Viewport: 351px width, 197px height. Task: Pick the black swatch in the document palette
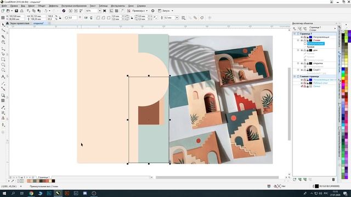[53, 181]
